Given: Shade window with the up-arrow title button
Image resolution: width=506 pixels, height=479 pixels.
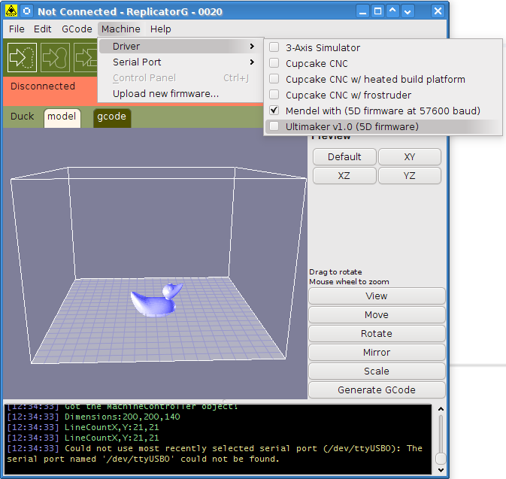Looking at the screenshot, I should [392, 11].
